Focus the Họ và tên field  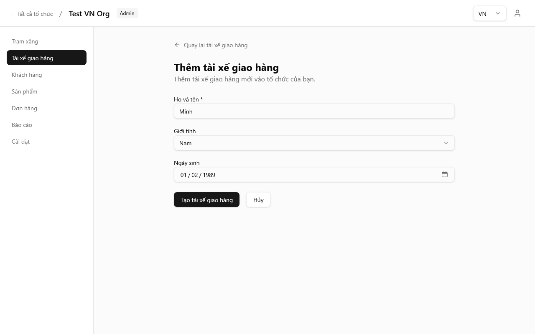[314, 111]
